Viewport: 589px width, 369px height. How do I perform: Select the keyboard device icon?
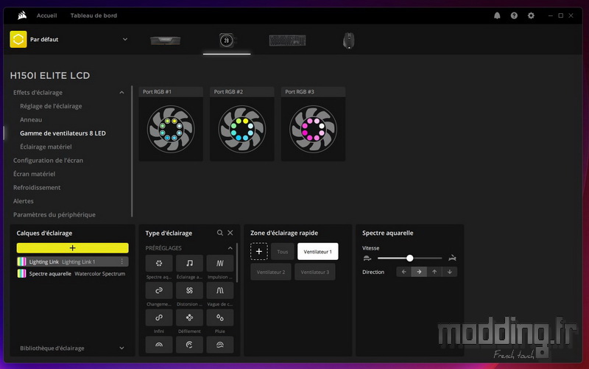[x=287, y=41]
